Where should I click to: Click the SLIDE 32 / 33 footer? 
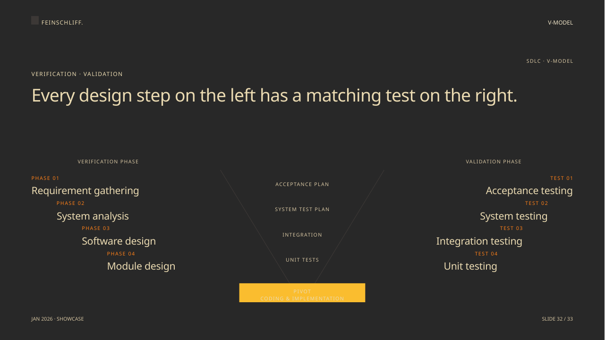click(x=557, y=319)
